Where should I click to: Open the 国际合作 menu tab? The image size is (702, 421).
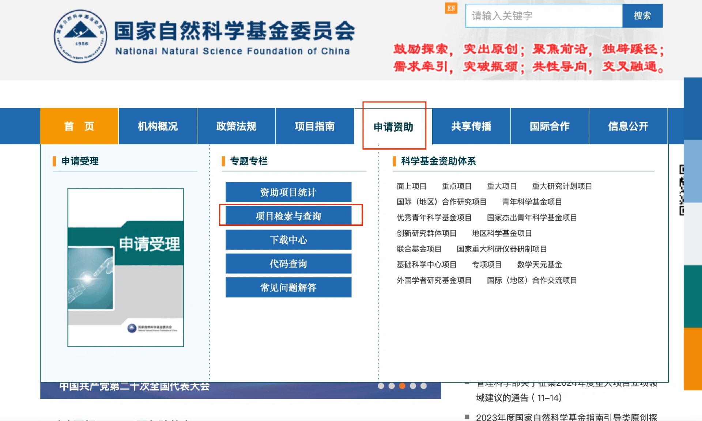coord(550,126)
